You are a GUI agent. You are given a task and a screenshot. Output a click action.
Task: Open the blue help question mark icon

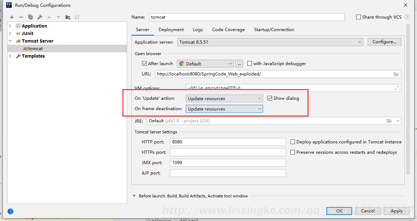[x=10, y=211]
